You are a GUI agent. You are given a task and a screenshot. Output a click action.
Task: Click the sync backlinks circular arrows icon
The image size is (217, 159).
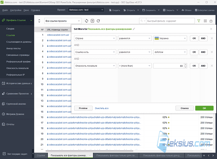86,21
